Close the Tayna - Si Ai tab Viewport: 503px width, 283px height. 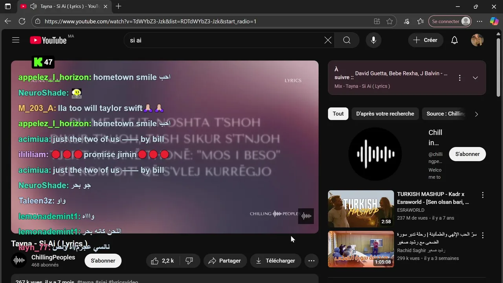click(x=105, y=6)
